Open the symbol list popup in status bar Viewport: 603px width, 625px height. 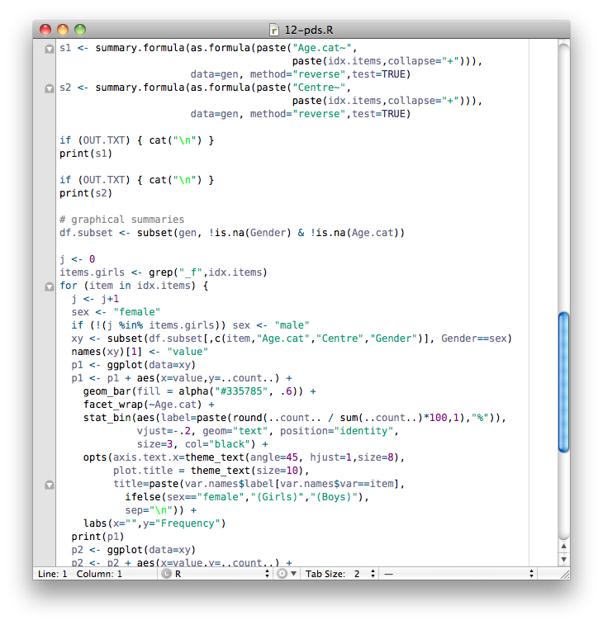pyautogui.click(x=471, y=573)
